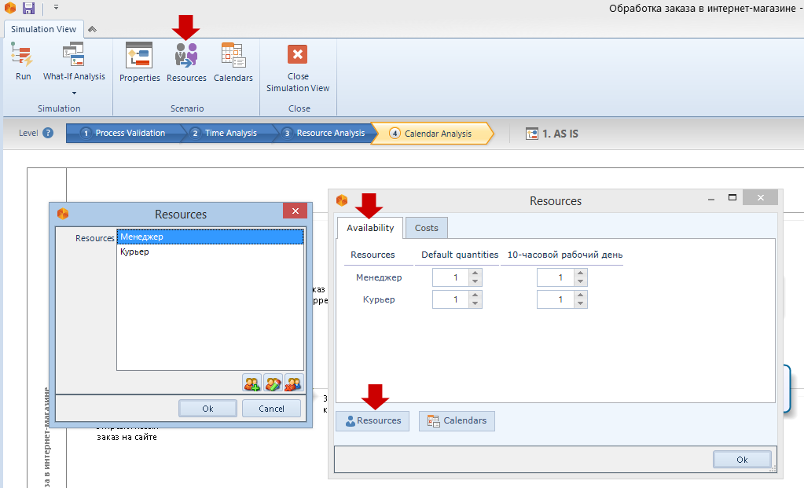The width and height of the screenshot is (804, 488).
Task: Increase Курьер 10-часовой рабочий день quantity
Action: (x=581, y=295)
